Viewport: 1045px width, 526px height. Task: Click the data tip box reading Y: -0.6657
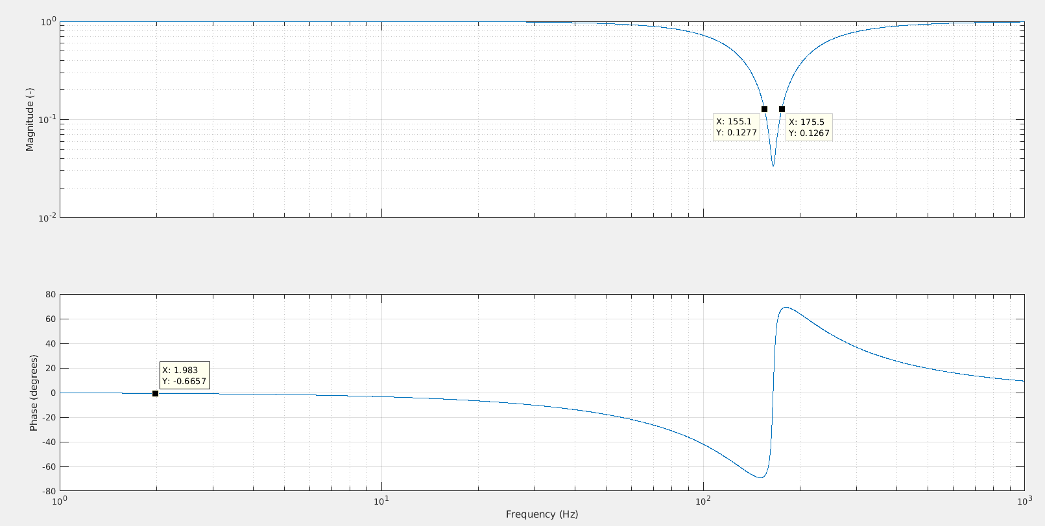tap(184, 376)
